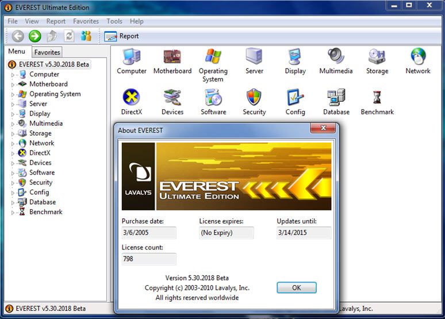Click the Copyright Lavalys, Inc. text
This screenshot has height=319, width=445.
pyautogui.click(x=197, y=288)
